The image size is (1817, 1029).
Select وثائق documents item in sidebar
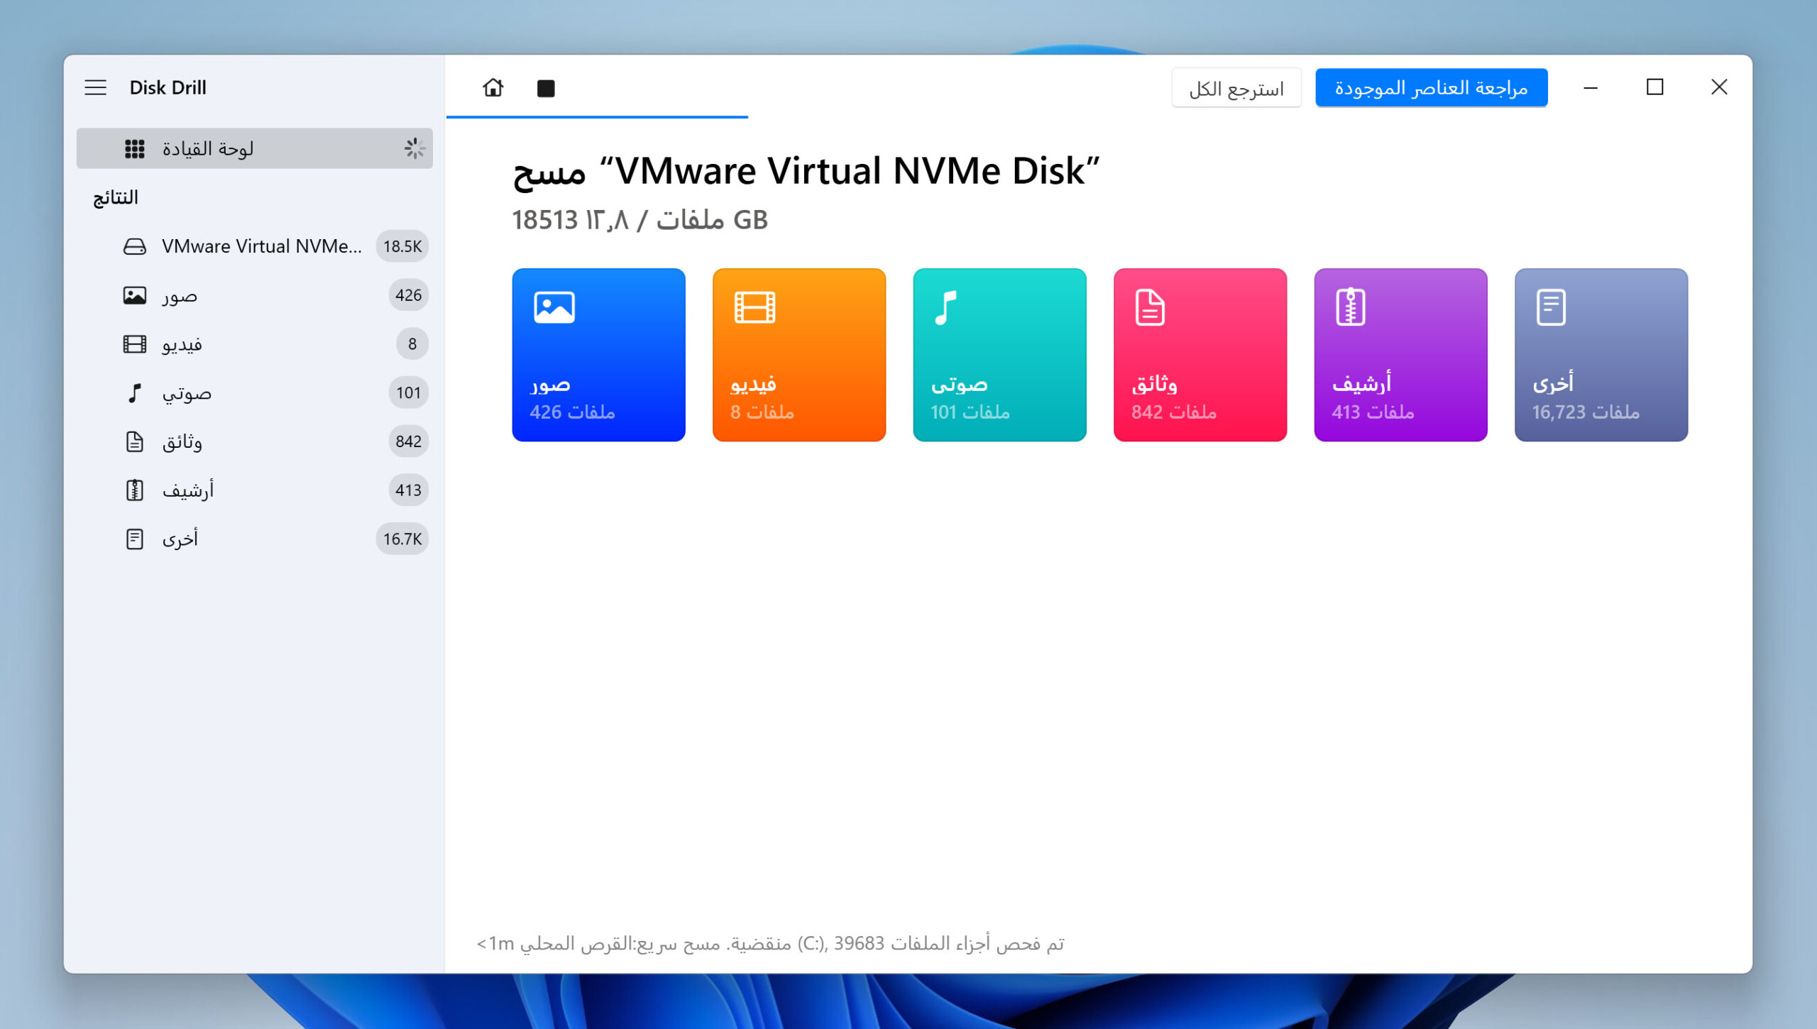pyautogui.click(x=182, y=441)
